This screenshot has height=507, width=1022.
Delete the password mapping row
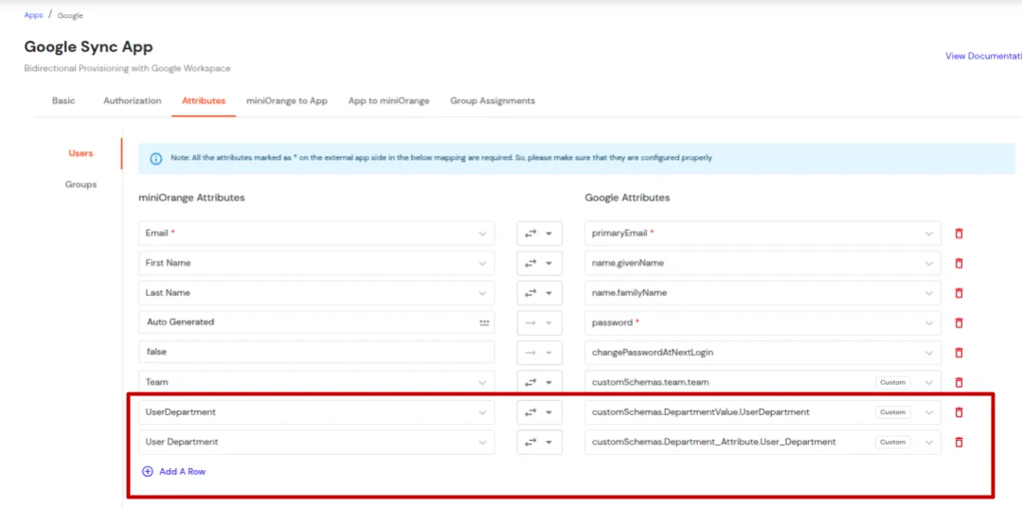pyautogui.click(x=959, y=323)
